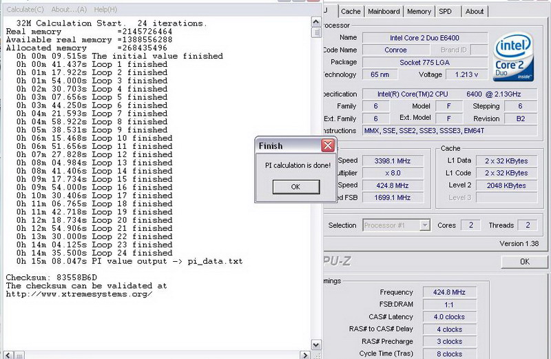
Task: Click the Allocated memory =268435496 line
Action: pyautogui.click(x=87, y=48)
